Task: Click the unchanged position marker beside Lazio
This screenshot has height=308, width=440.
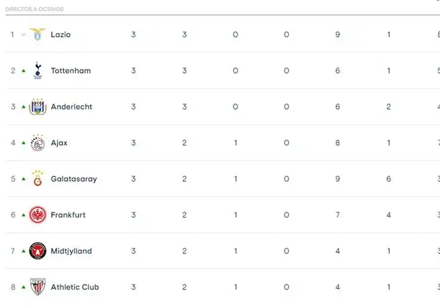Action: click(24, 34)
